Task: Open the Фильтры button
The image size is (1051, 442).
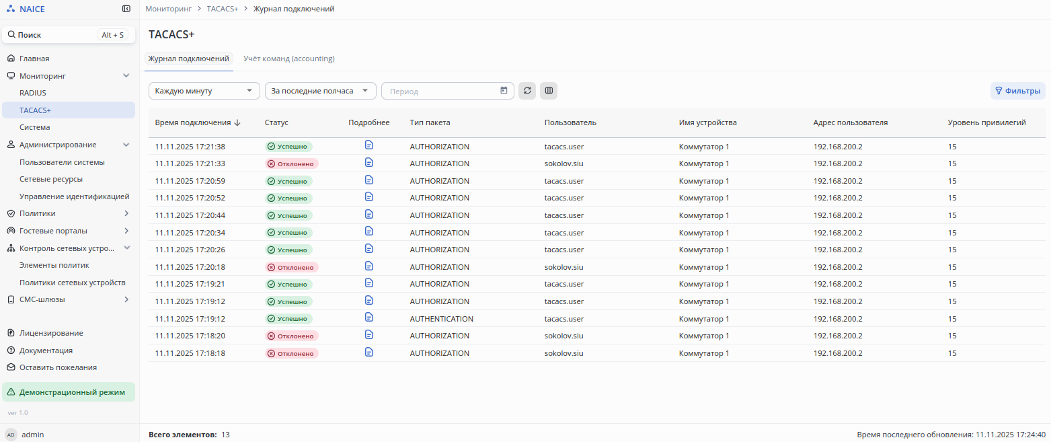Action: pyautogui.click(x=1017, y=91)
